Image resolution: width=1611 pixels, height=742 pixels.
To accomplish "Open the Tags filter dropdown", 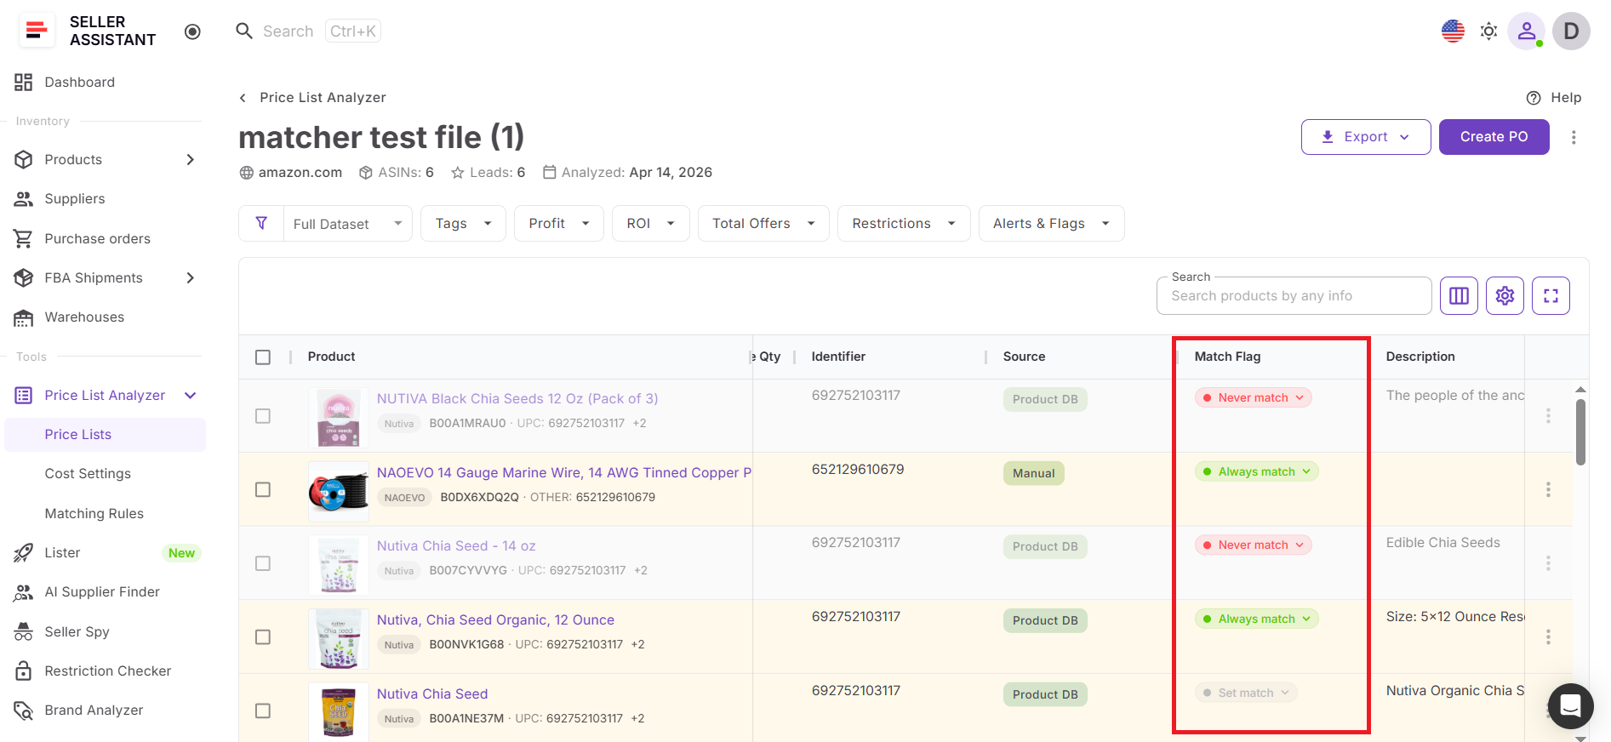I will click(x=463, y=224).
